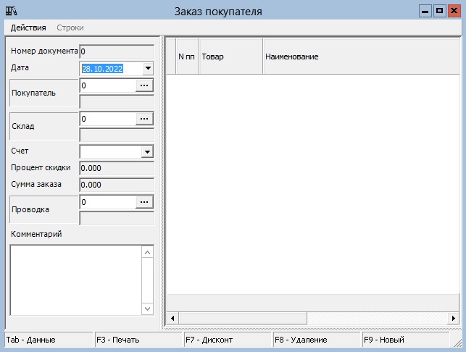Click the Товар column header
Image resolution: width=466 pixels, height=352 pixels.
tap(230, 56)
